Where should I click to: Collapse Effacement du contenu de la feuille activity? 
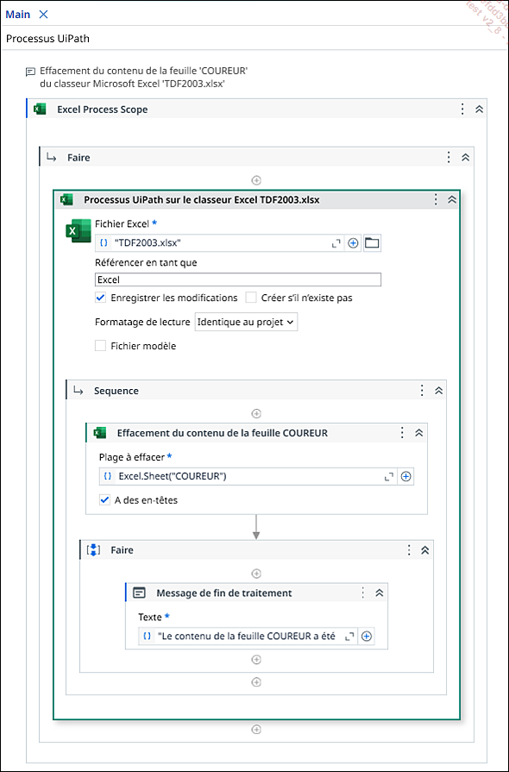[x=419, y=433]
